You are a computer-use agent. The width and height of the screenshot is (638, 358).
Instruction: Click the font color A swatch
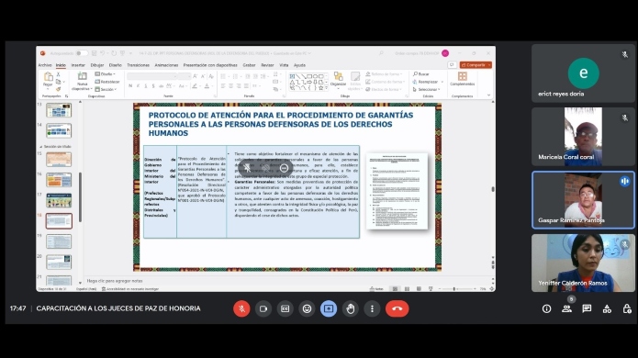pyautogui.click(x=207, y=86)
